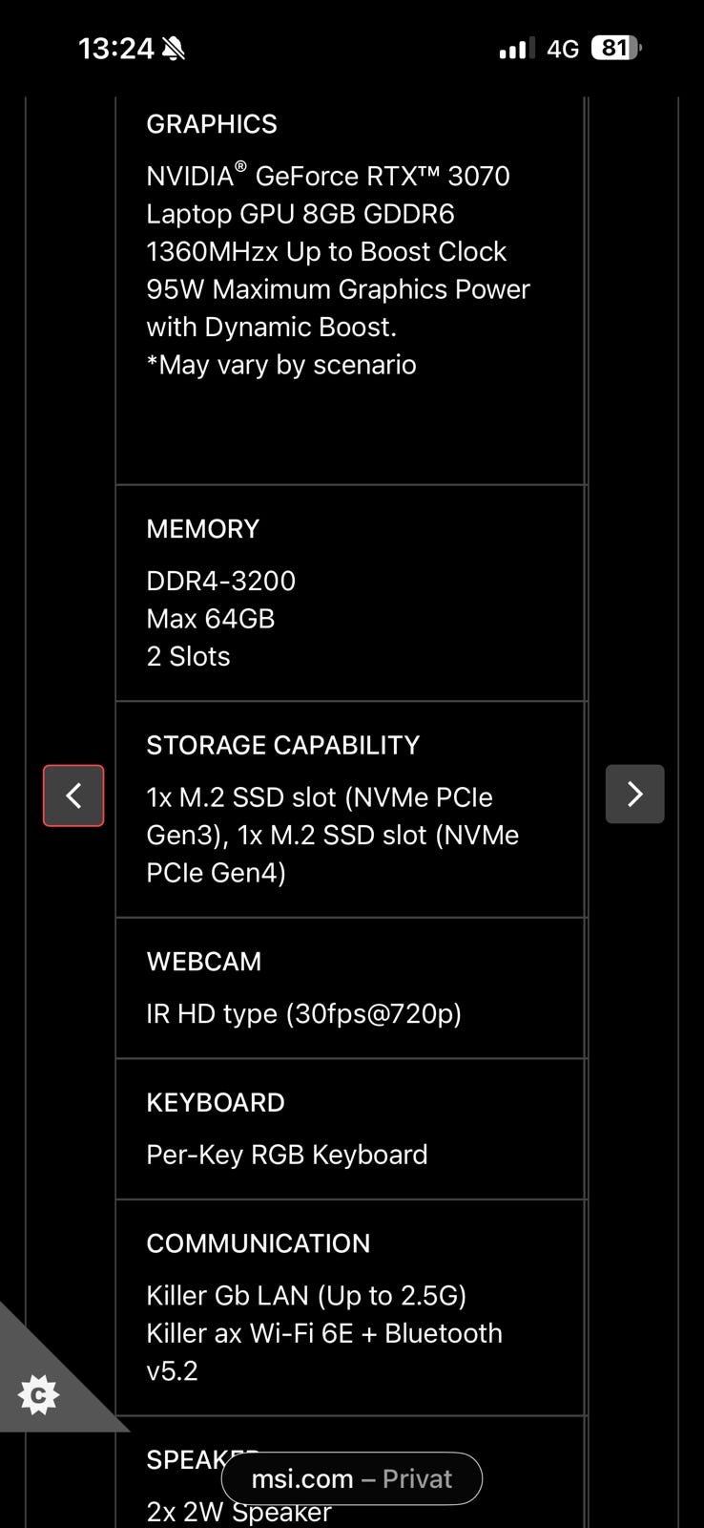Tap the 13:24 clock in status bar
Screen dimensions: 704x1528
click(x=115, y=49)
